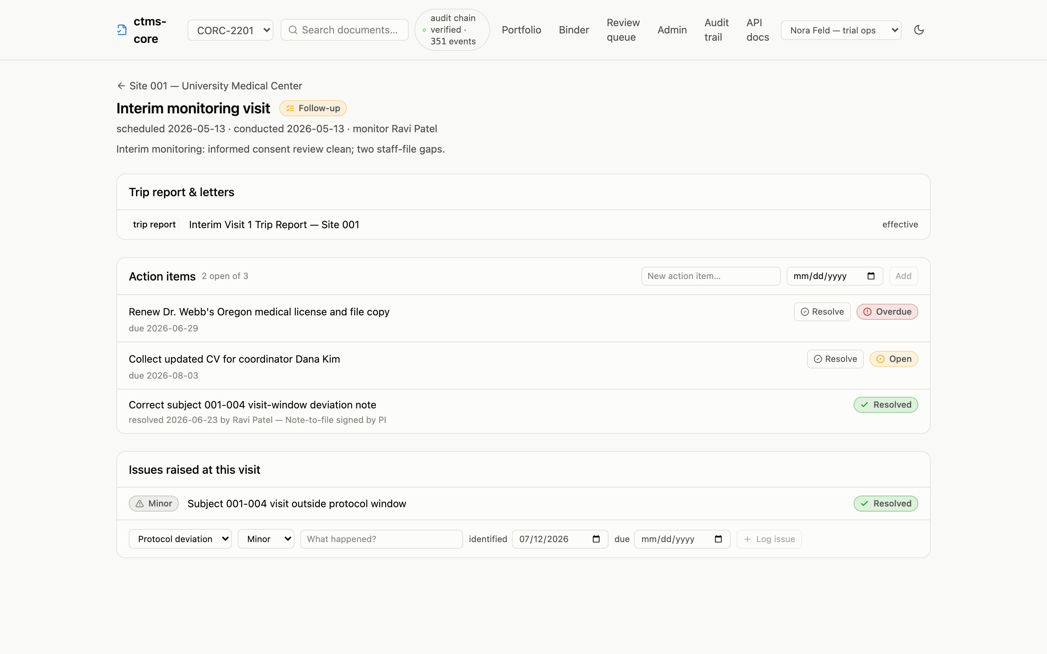Click 'Renew Dr. Webb's Oregon medical license' item
1047x654 pixels.
pos(259,312)
